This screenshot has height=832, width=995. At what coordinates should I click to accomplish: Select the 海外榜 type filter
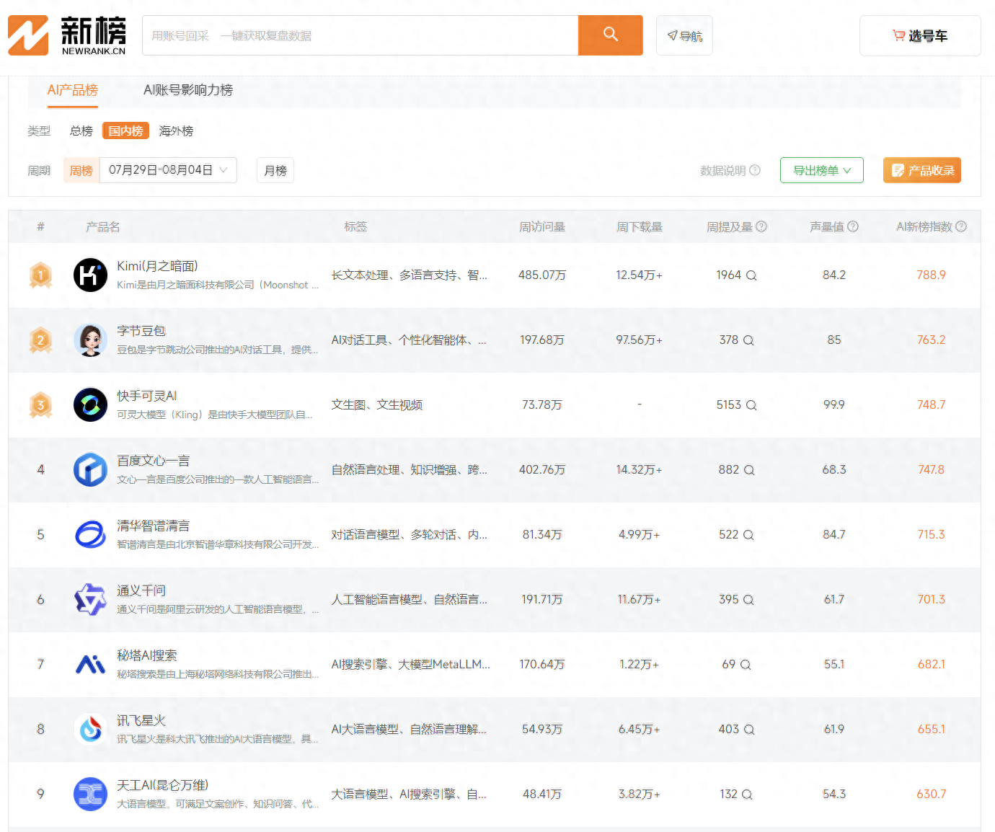pyautogui.click(x=176, y=130)
